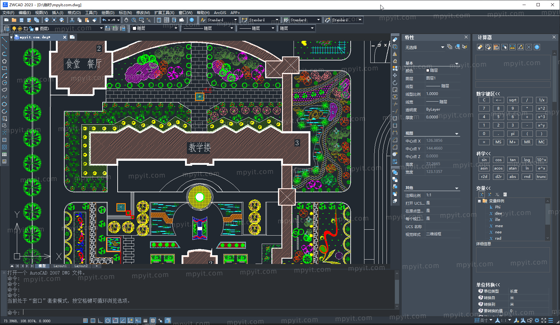Open the 绘图(D) menu

(x=108, y=13)
